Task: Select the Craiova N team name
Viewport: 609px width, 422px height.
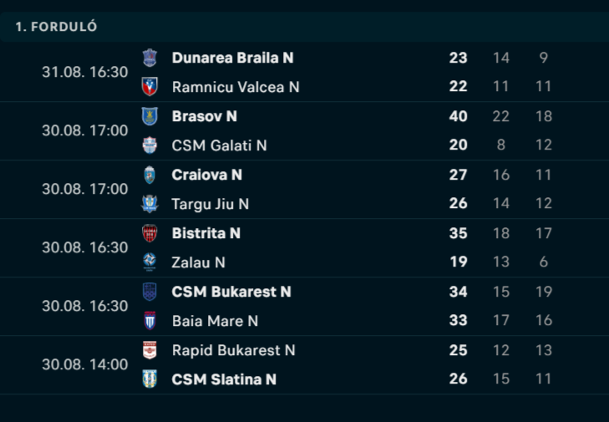Action: tap(206, 175)
